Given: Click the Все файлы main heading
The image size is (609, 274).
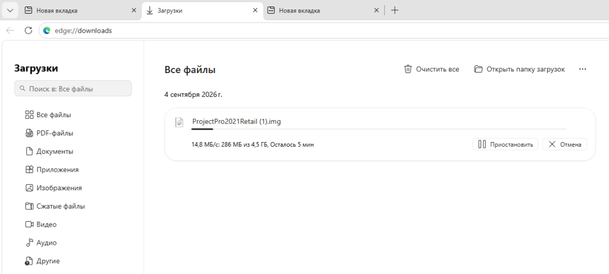Looking at the screenshot, I should pyautogui.click(x=190, y=70).
